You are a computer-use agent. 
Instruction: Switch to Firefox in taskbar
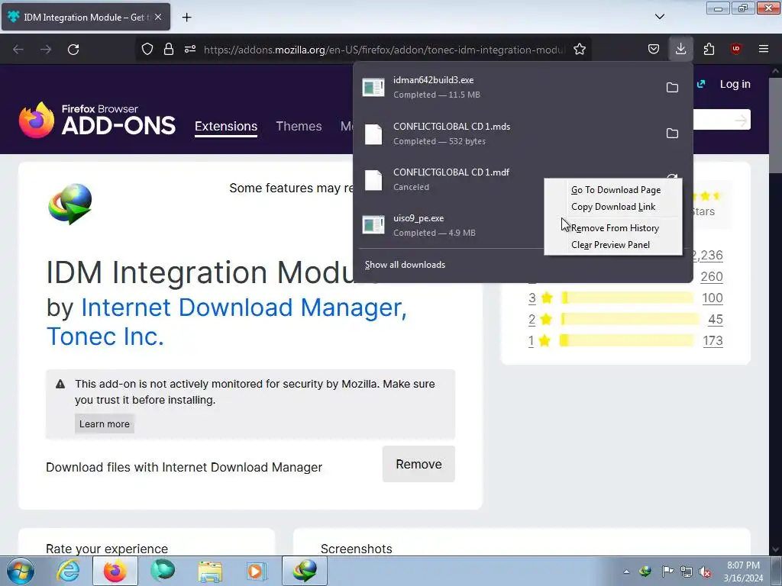coord(115,571)
